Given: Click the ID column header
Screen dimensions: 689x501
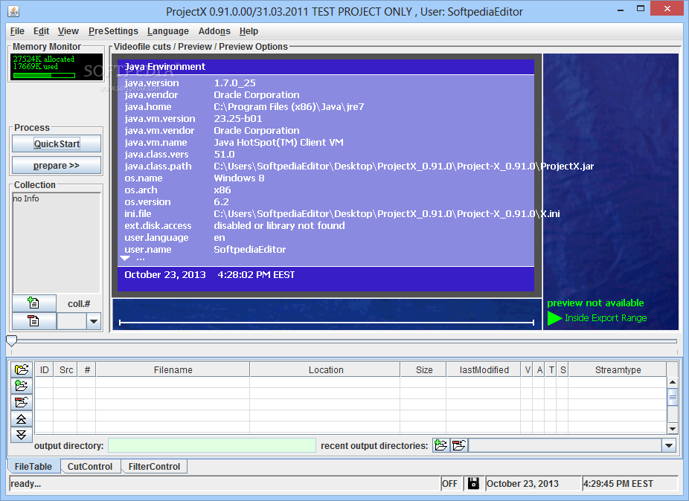Looking at the screenshot, I should coord(45,369).
